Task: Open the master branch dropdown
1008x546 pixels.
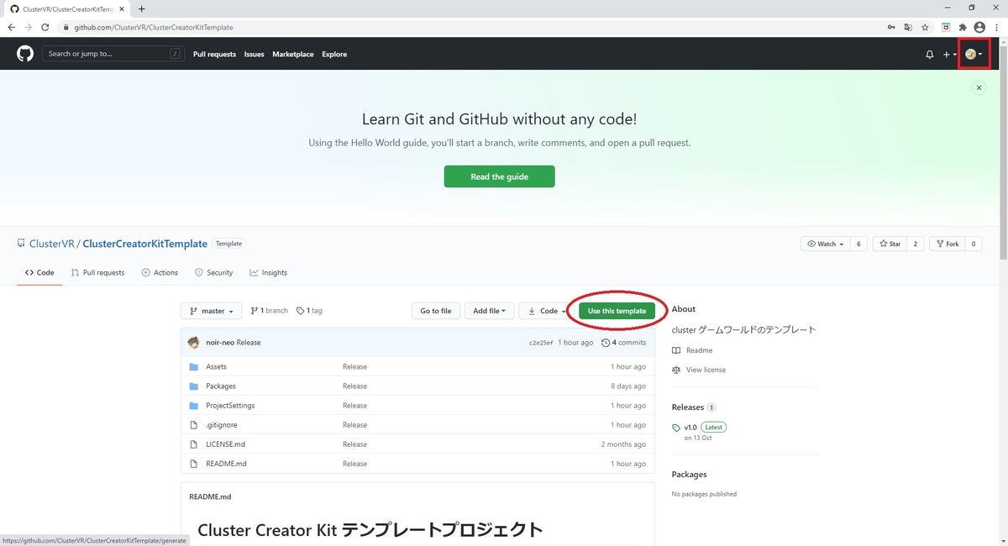Action: (211, 311)
